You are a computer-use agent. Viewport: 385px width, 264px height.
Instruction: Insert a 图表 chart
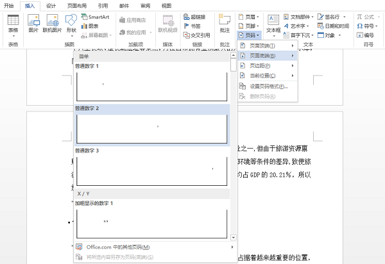[x=90, y=26]
